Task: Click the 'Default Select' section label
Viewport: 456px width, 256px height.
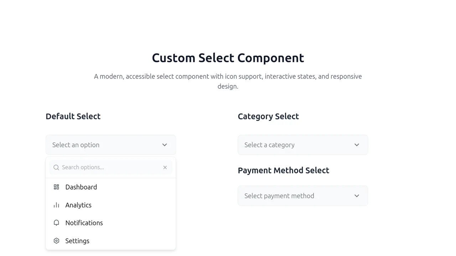Action: pyautogui.click(x=73, y=116)
